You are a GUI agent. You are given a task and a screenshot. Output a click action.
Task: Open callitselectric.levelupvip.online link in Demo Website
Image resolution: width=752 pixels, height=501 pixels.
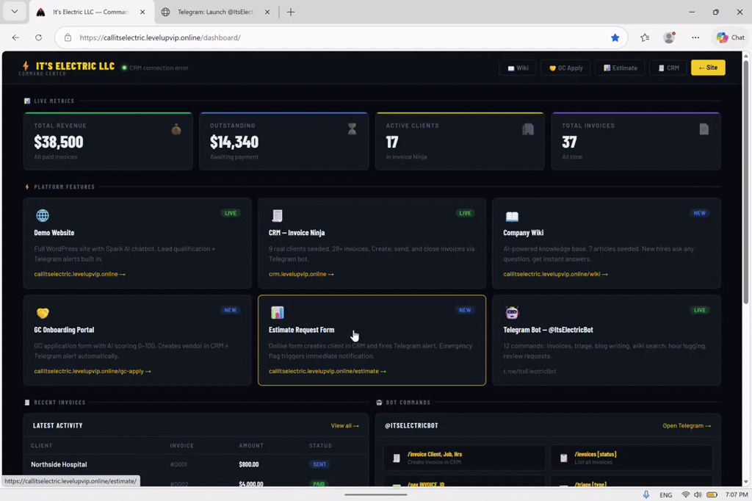click(79, 274)
